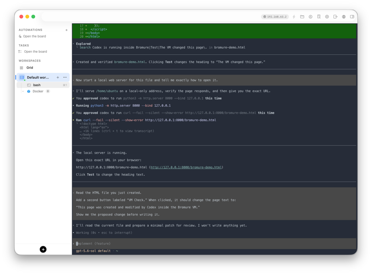
Task: Click the Implement {feature} prompt input
Action: 214,244
